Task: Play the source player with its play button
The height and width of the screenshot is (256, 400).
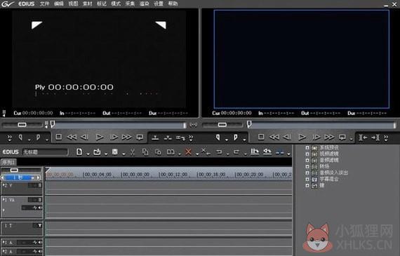Action: click(x=99, y=137)
